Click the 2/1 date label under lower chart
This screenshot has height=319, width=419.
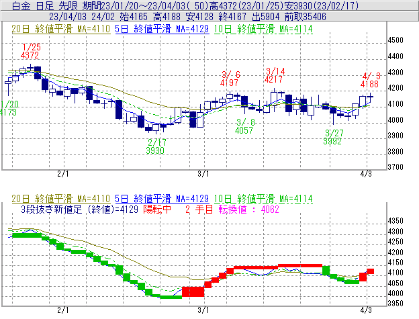point(63,310)
